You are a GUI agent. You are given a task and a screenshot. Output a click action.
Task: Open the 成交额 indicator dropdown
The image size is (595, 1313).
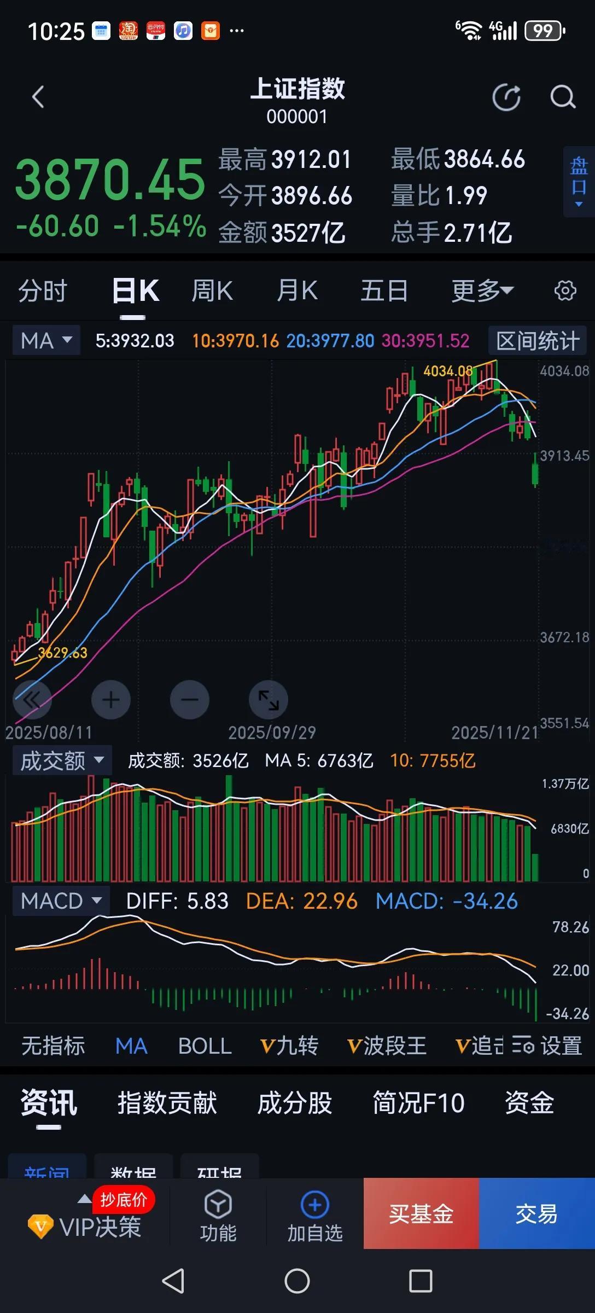click(62, 760)
